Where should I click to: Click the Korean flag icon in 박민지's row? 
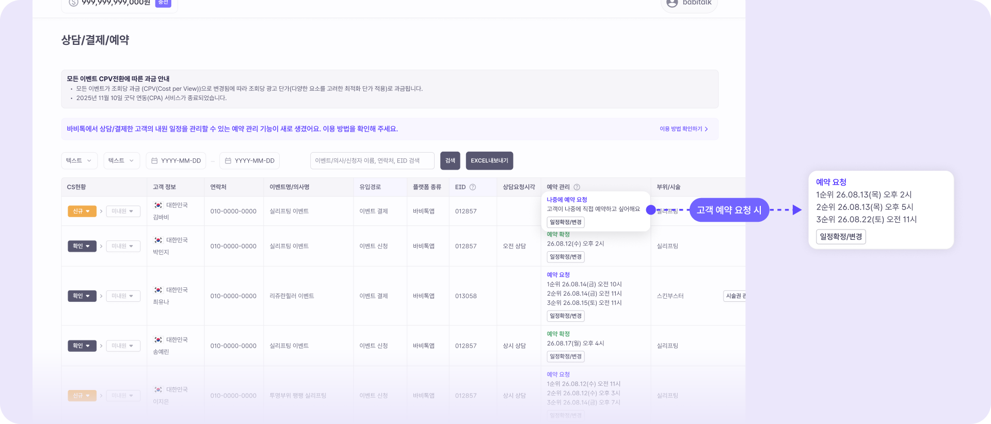(x=158, y=240)
